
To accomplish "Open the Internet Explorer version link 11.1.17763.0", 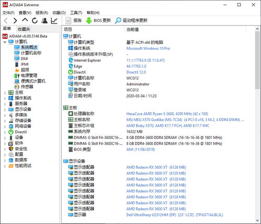I will click(x=145, y=60).
